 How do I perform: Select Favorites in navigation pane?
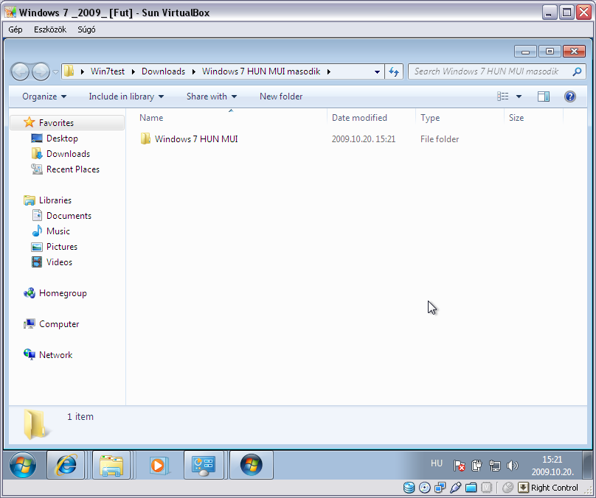(x=56, y=122)
